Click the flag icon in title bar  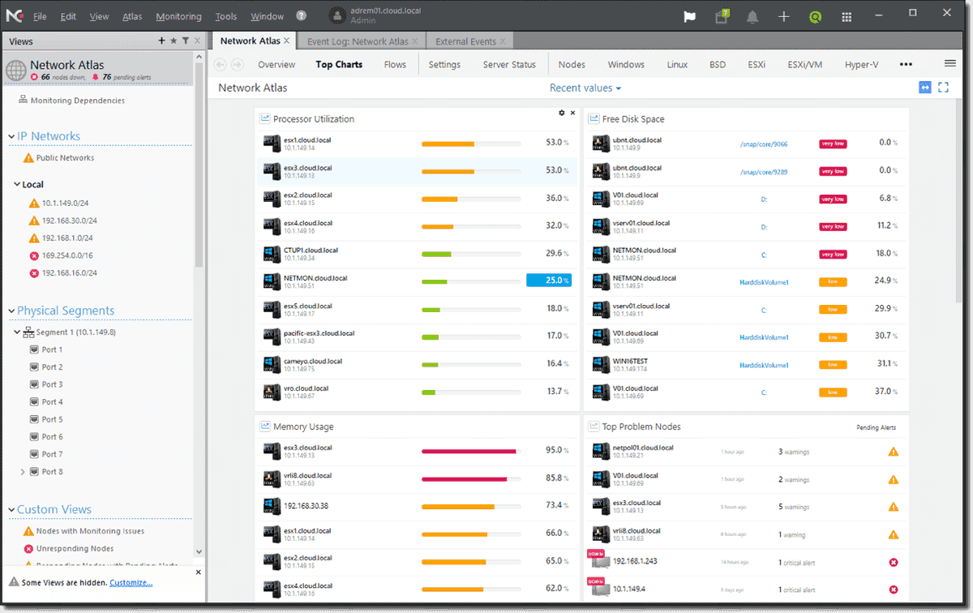[689, 16]
